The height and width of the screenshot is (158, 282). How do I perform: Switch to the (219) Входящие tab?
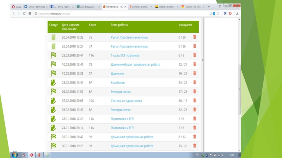coord(91,6)
